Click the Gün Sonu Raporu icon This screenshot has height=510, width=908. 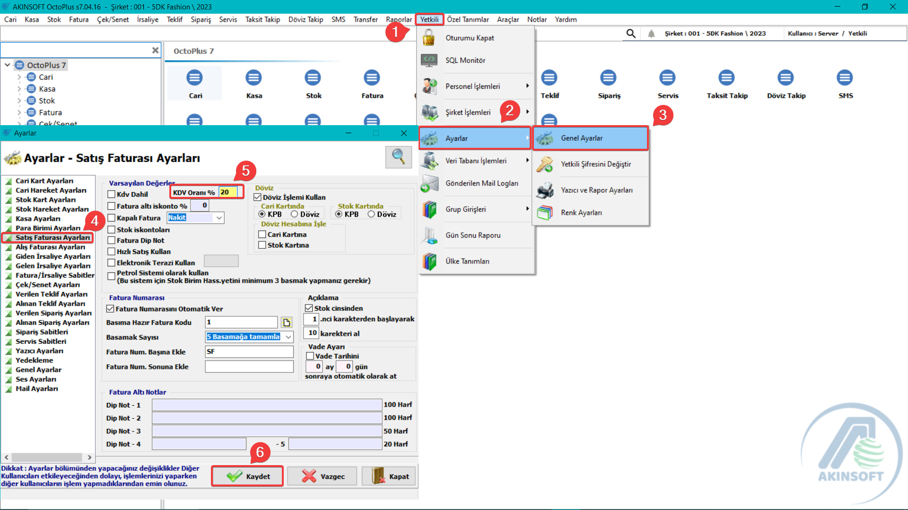[429, 235]
